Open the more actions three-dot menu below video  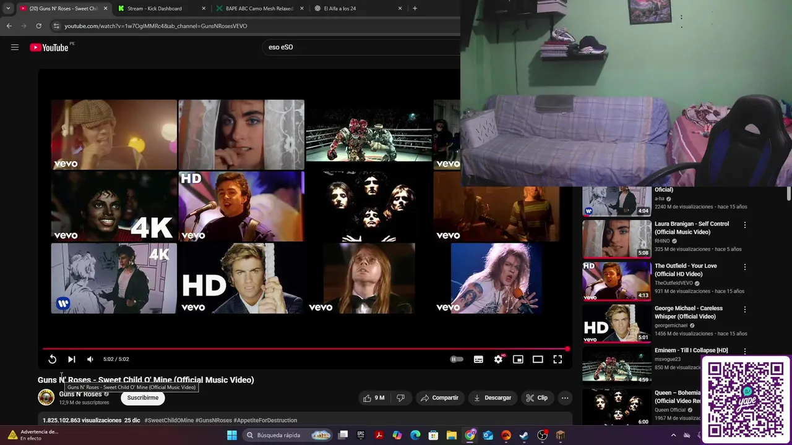pyautogui.click(x=565, y=398)
